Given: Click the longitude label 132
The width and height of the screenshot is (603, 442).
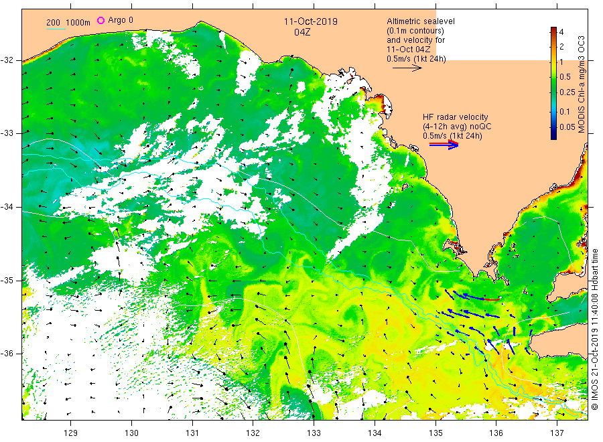Looking at the screenshot, I should [253, 433].
